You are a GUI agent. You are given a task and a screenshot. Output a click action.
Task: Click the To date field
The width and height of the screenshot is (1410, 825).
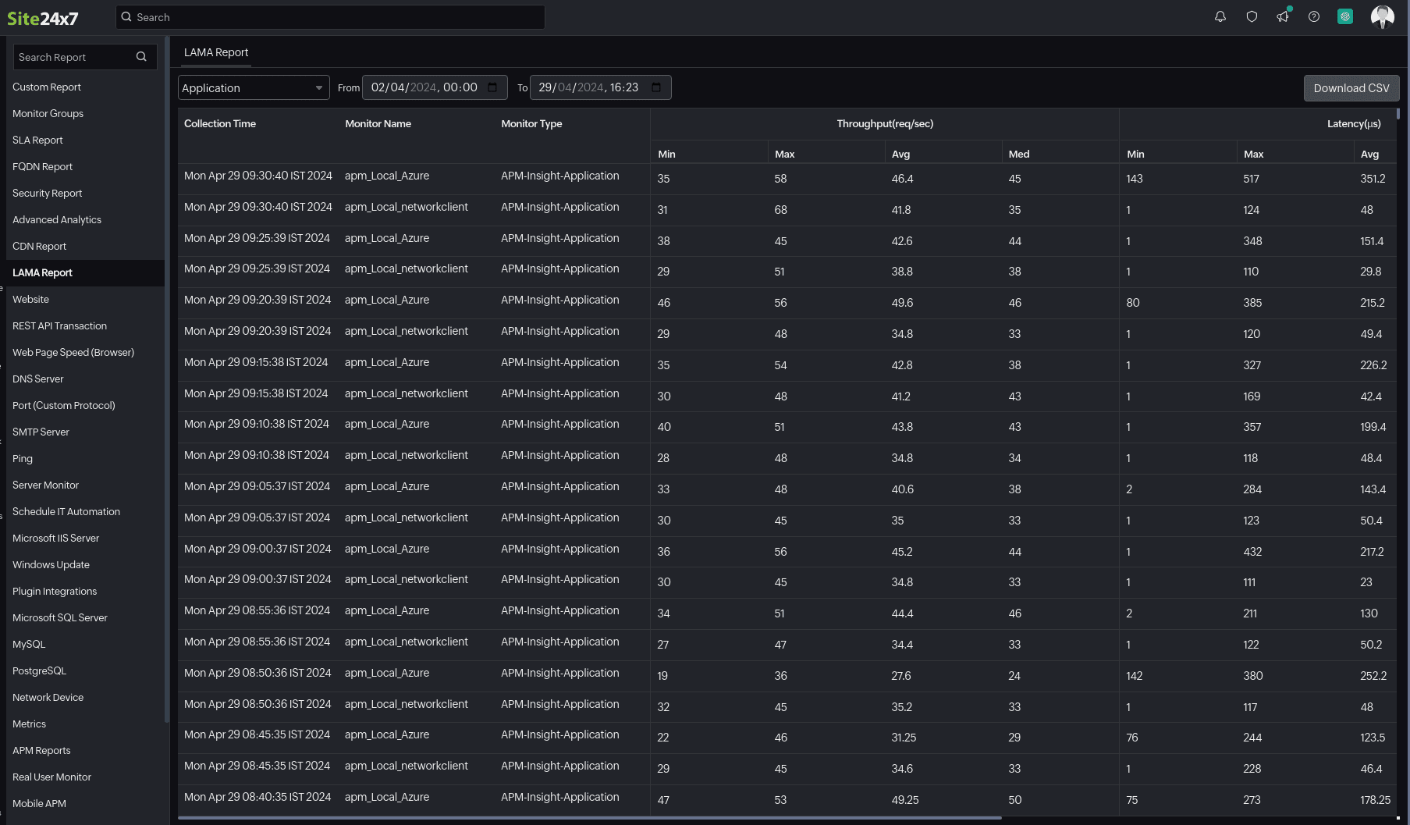[600, 87]
